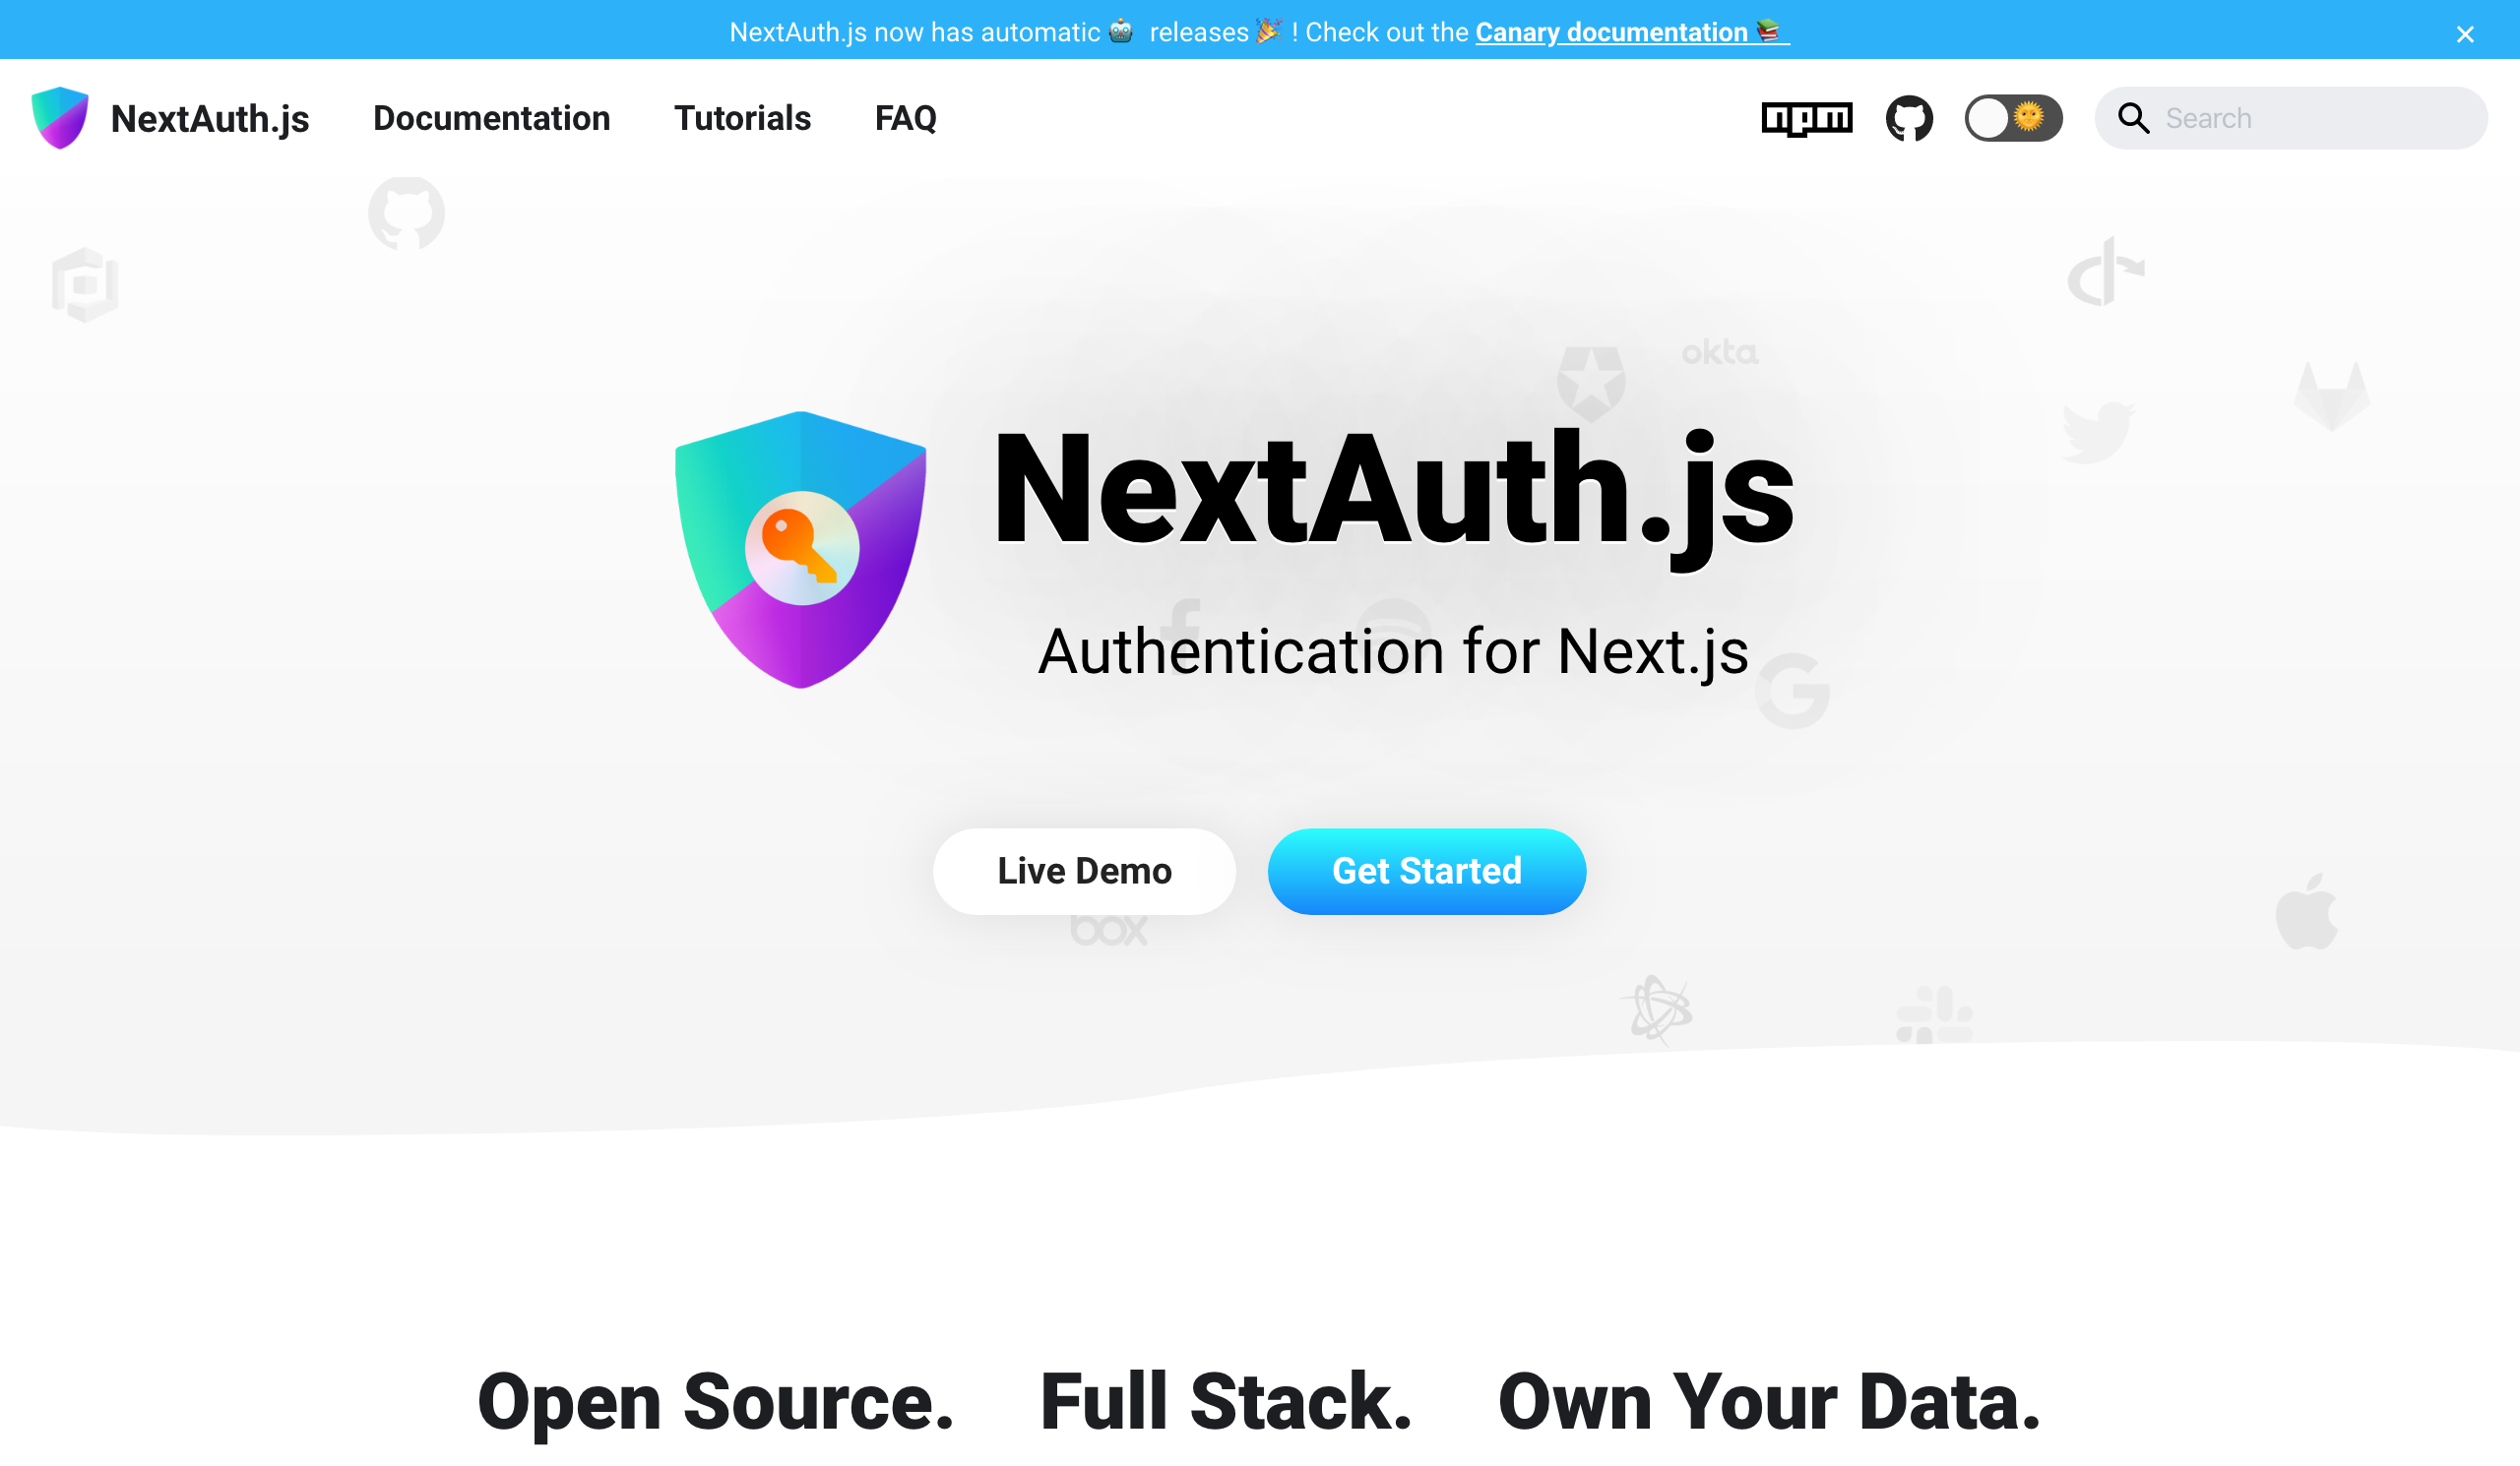
Task: Click the "Full Stack." heading
Action: [1226, 1401]
